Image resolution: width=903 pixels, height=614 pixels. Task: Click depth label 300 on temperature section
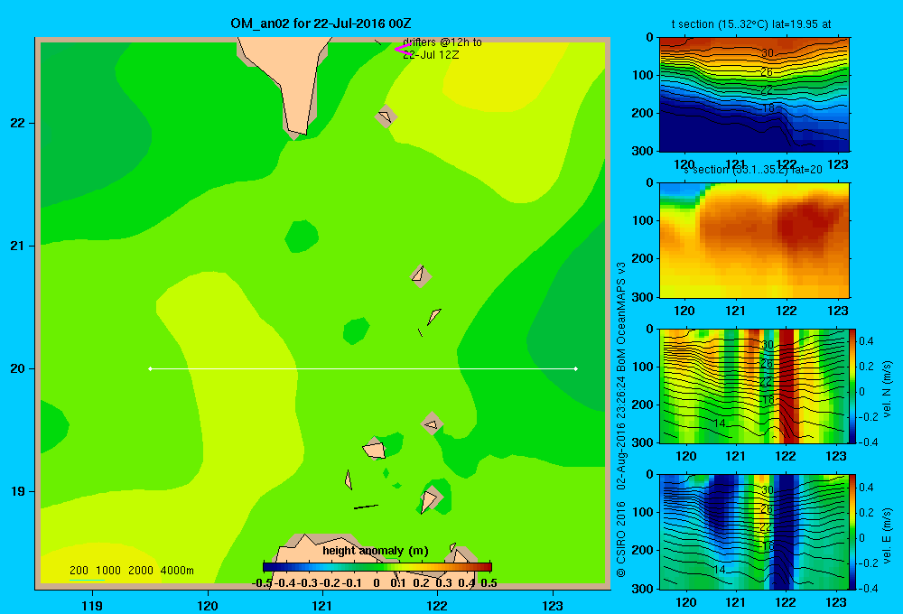(x=644, y=151)
